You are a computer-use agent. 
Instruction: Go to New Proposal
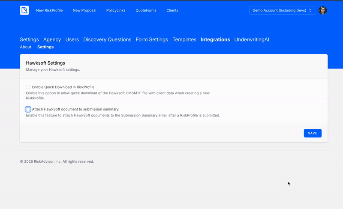coord(84,10)
